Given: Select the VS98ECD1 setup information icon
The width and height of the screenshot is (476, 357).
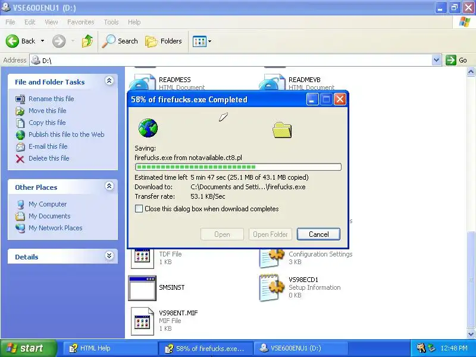Looking at the screenshot, I should pyautogui.click(x=272, y=287).
